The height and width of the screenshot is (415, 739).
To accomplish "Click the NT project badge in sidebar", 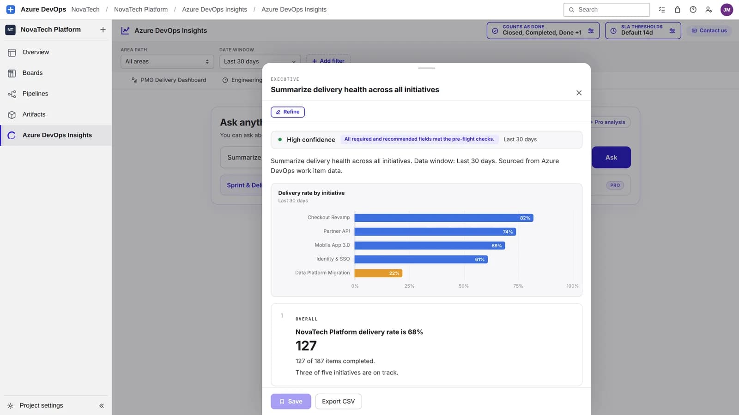I will click(11, 30).
